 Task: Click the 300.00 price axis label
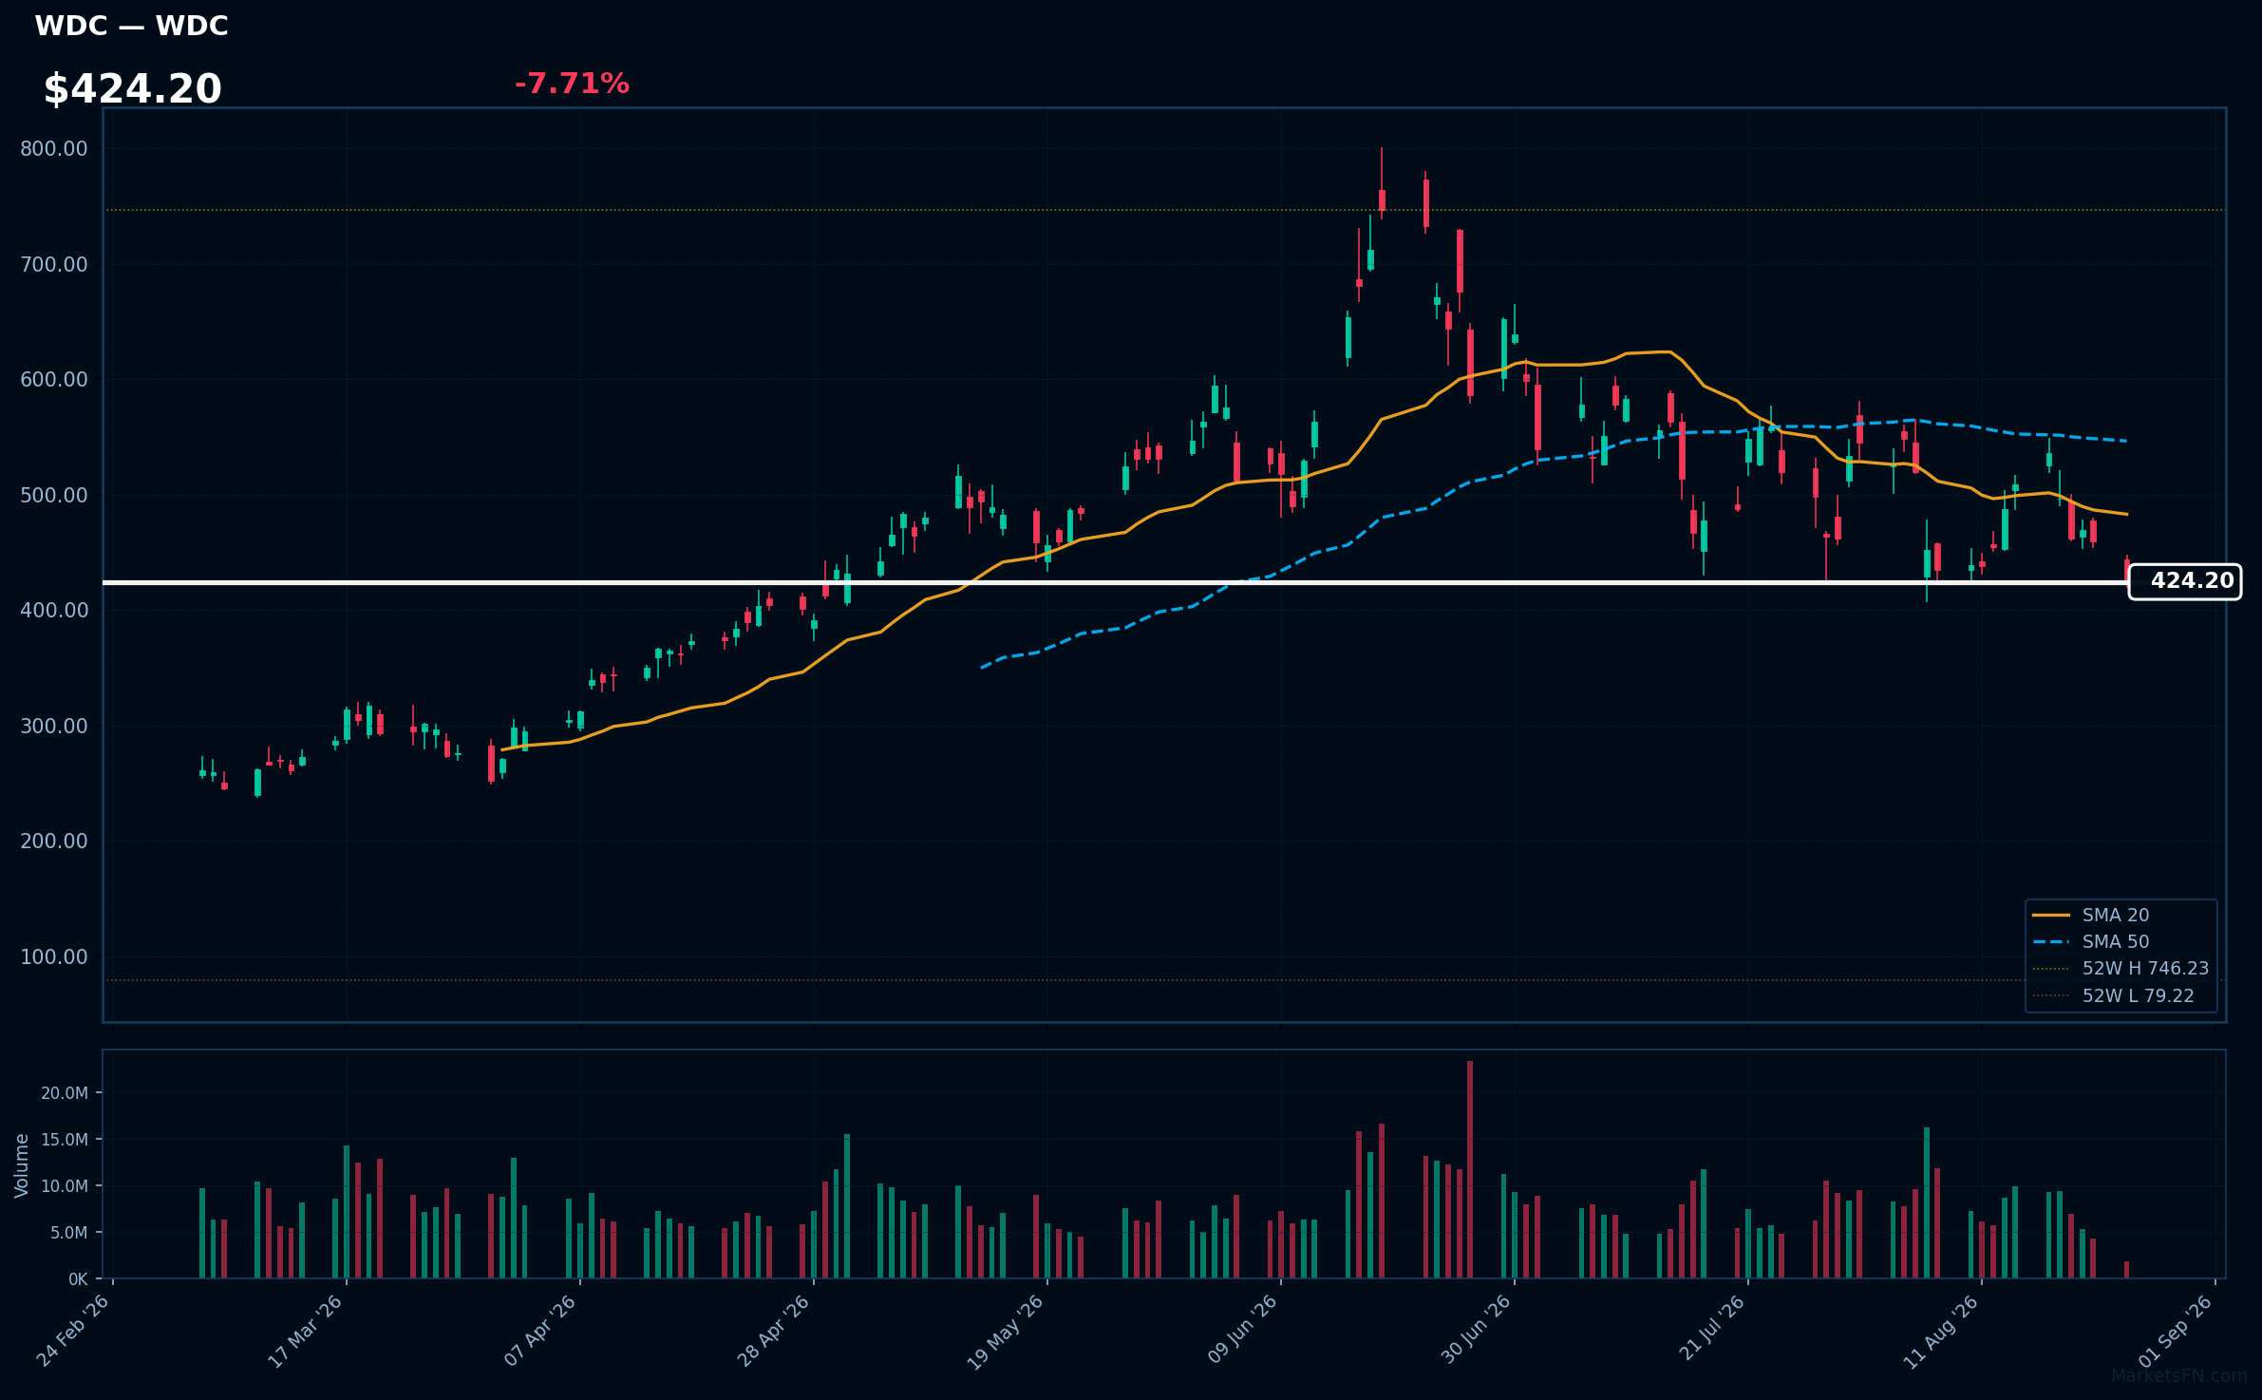pos(54,726)
